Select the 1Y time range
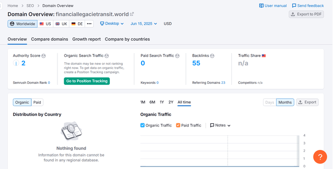The height and width of the screenshot is (169, 333). coord(162,102)
